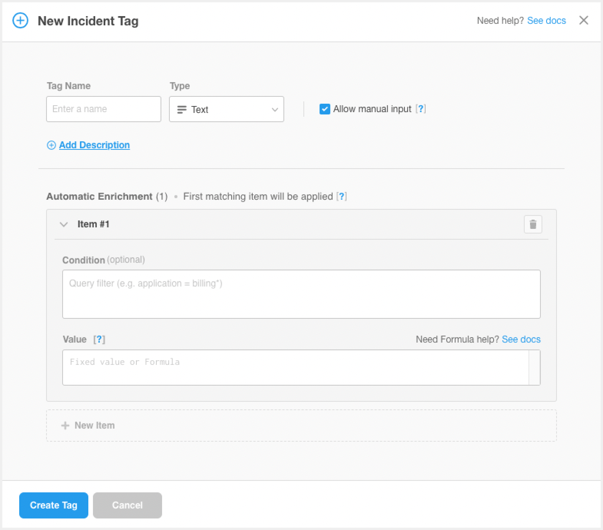
Task: Click the plus icon beside New Item
Action: pos(65,425)
